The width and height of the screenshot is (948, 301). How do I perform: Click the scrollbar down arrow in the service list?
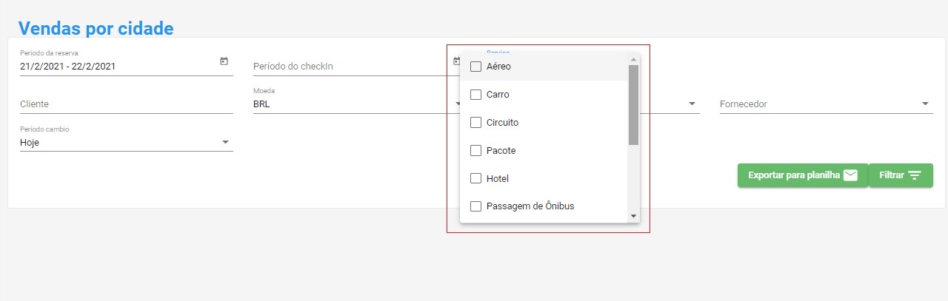(633, 216)
